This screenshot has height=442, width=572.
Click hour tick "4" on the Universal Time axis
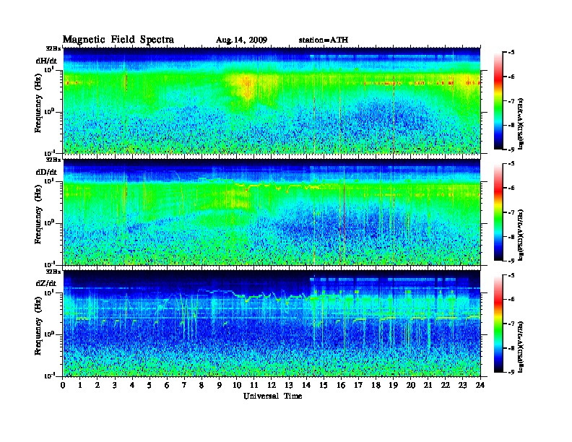[132, 385]
